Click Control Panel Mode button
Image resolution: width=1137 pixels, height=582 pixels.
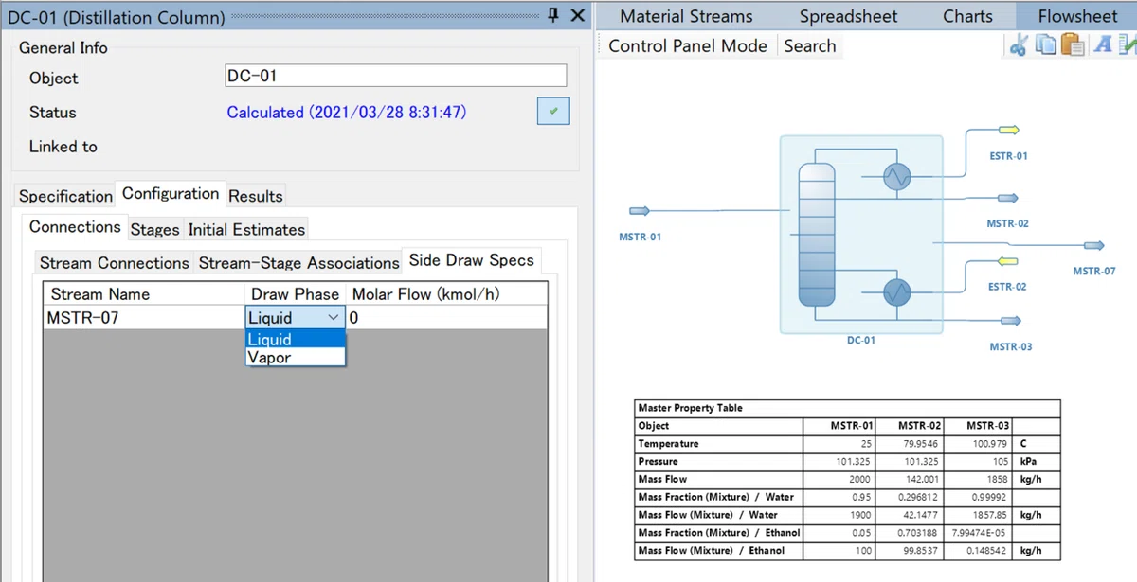tap(688, 45)
